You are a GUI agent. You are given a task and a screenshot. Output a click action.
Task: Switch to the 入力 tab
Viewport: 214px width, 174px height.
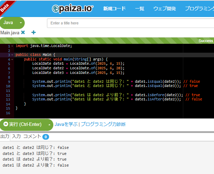click(16, 137)
